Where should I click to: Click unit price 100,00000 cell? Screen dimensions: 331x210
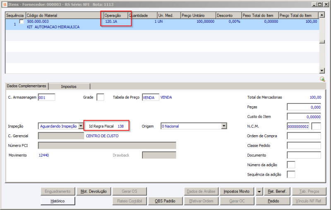coord(205,21)
